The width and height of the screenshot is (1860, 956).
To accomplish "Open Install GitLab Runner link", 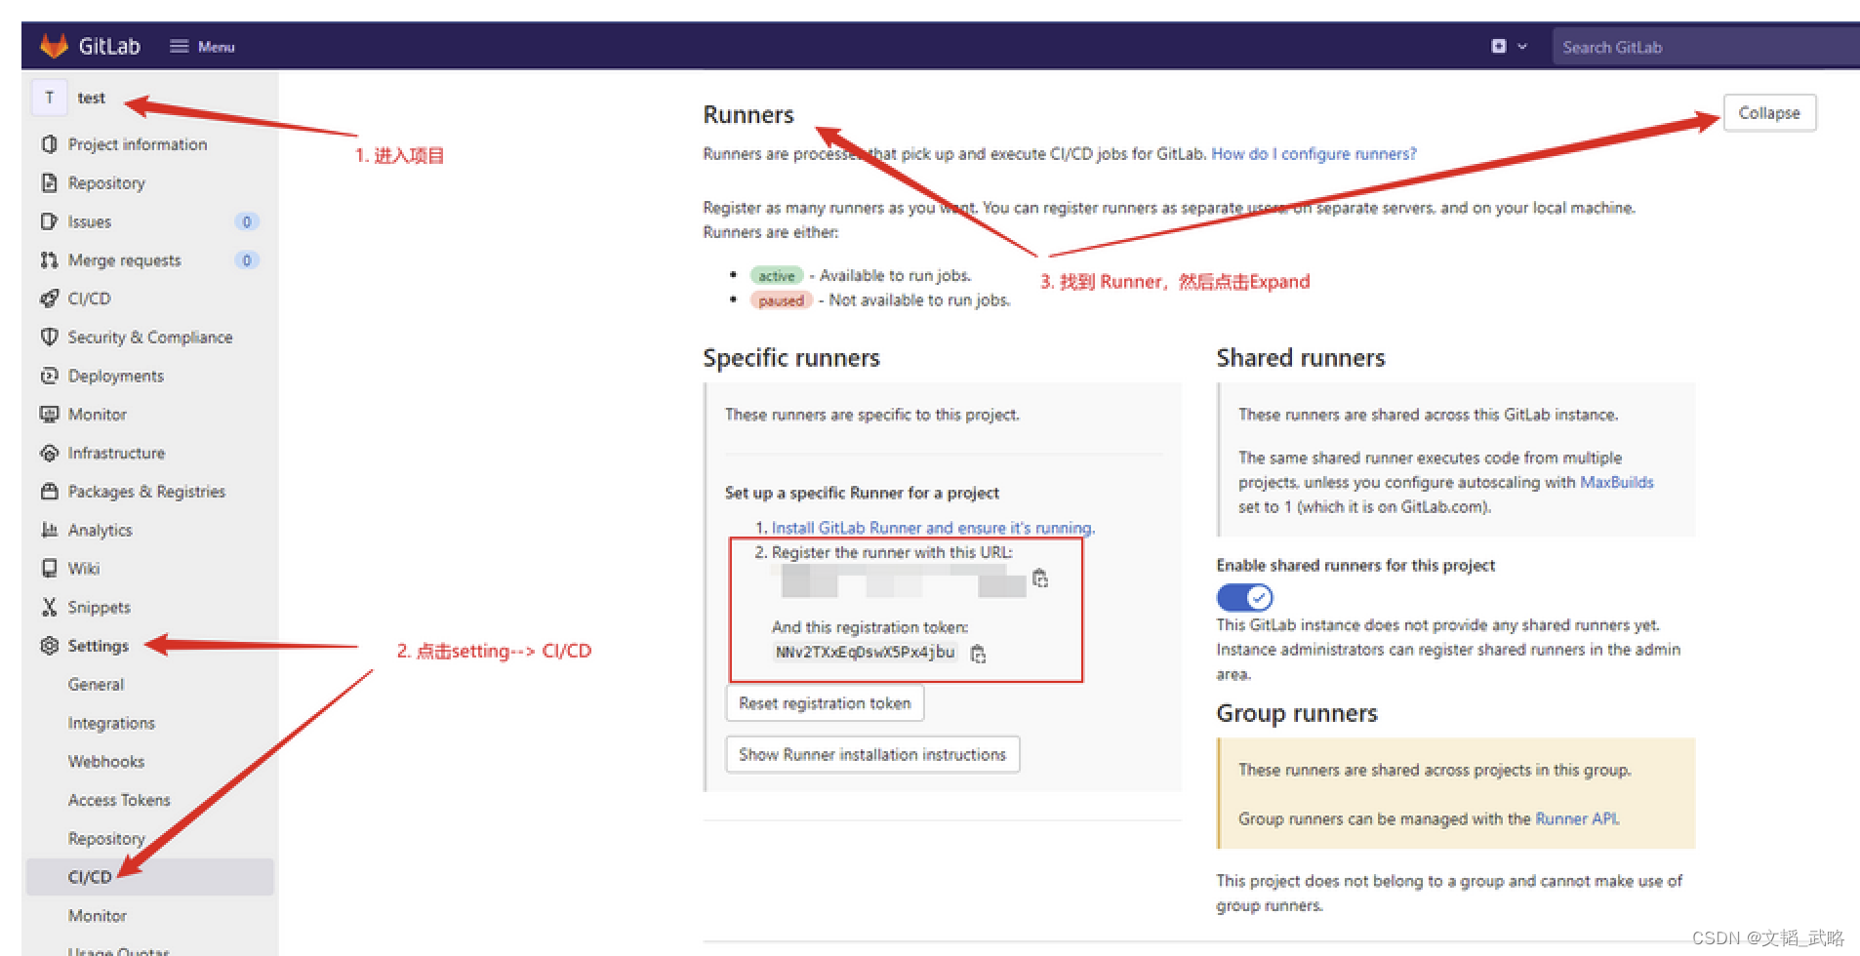I will pos(933,528).
